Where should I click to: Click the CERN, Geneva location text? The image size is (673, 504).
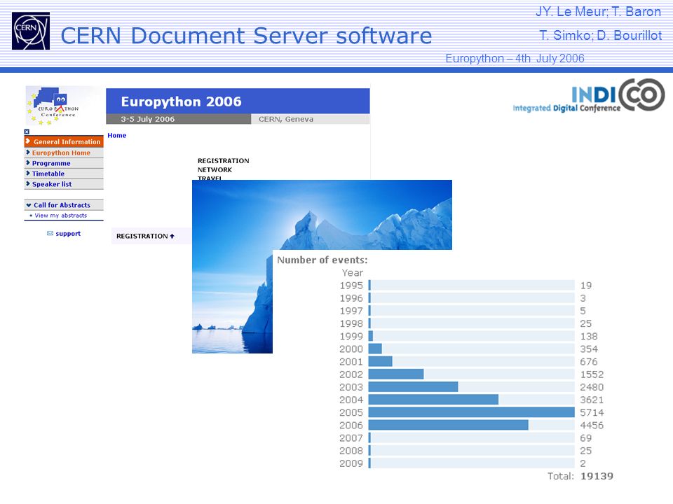click(286, 119)
